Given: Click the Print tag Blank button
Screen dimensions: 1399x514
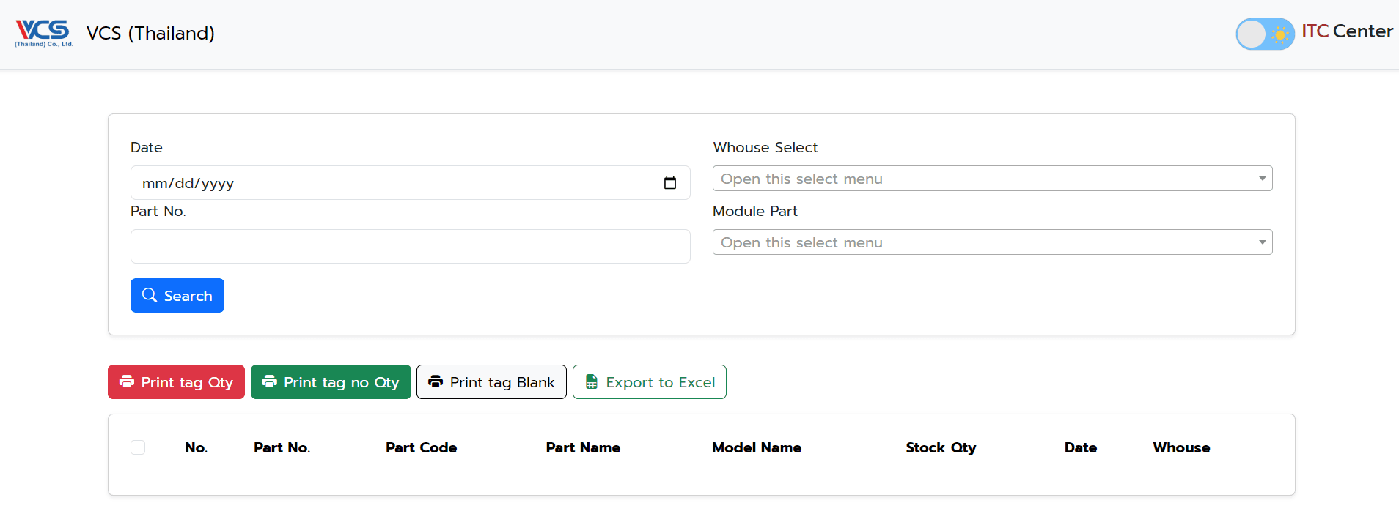Looking at the screenshot, I should (x=491, y=382).
